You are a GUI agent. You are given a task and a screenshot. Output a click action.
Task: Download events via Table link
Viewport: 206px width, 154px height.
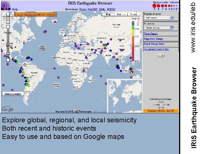(82, 9)
